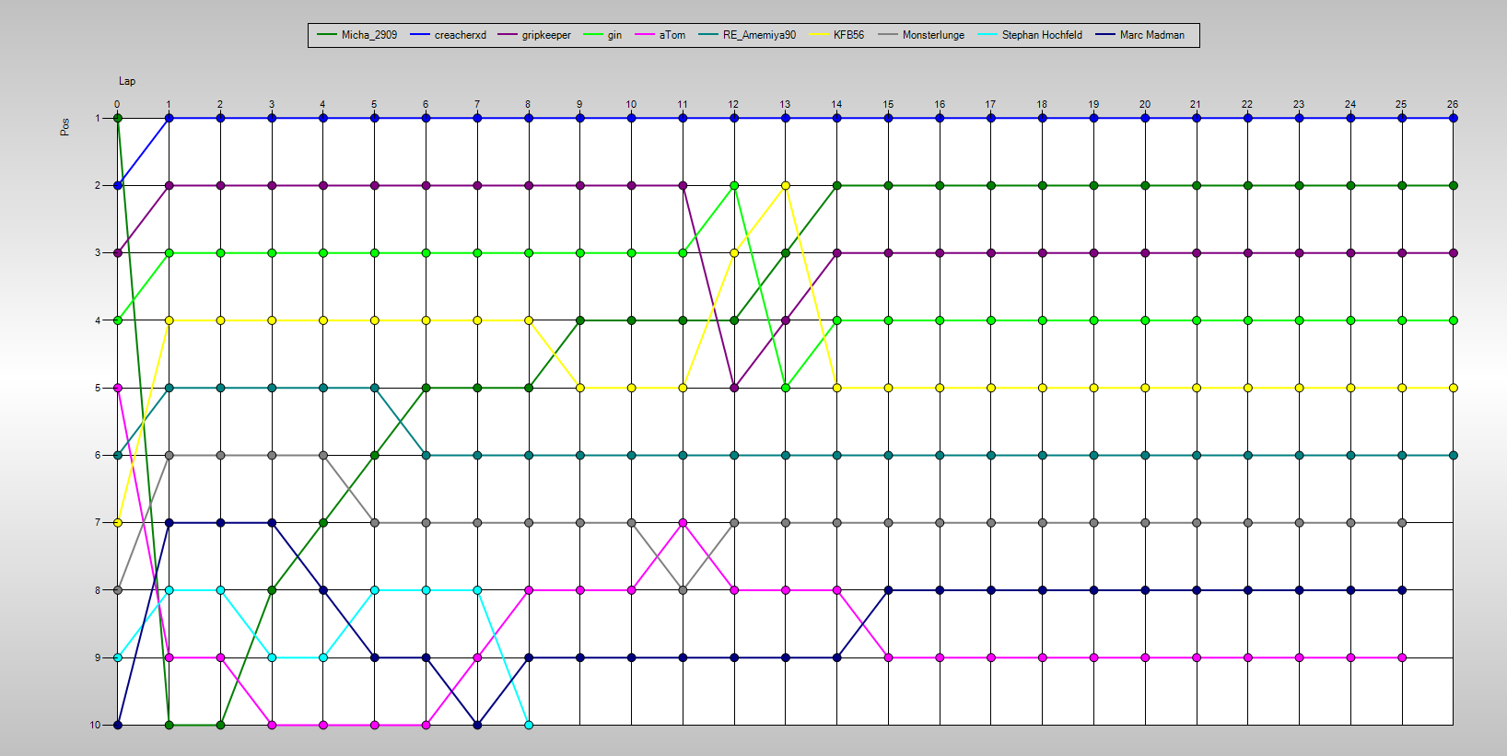The width and height of the screenshot is (1507, 756).
Task: Click position 10 label on Pos axis
Action: click(95, 725)
